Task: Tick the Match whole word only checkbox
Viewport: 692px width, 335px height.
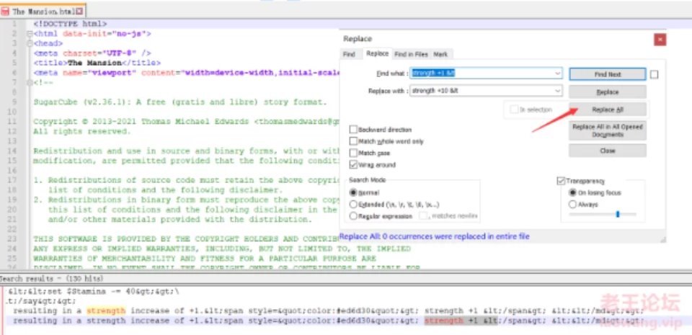Action: (353, 141)
